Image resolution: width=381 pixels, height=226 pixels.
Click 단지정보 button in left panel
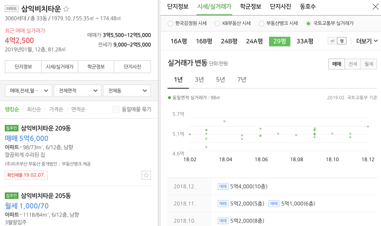coord(24,67)
